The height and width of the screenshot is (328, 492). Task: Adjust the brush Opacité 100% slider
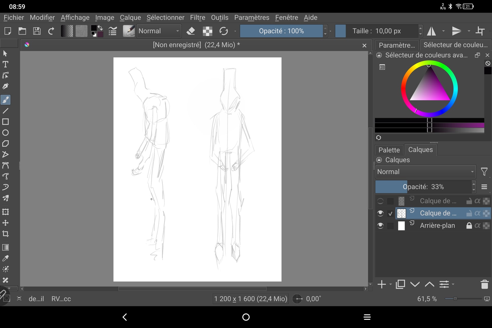(x=281, y=31)
